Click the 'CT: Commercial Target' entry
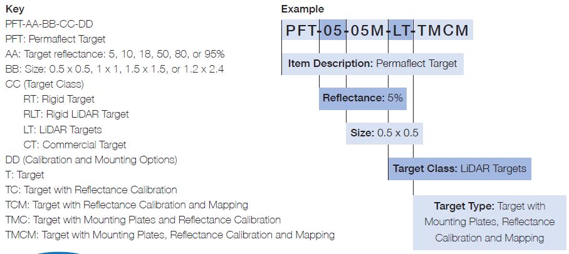Screen dimensions: 569x254 [x=75, y=145]
